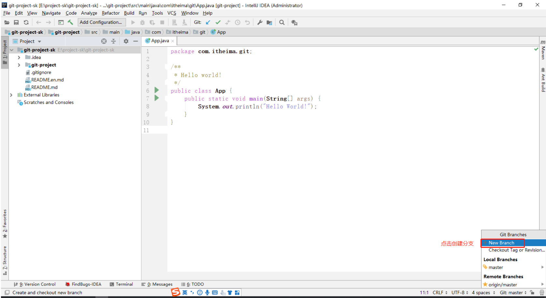The image size is (546, 298).
Task: Click the green Git Commit checkmark icon
Action: [x=218, y=22]
